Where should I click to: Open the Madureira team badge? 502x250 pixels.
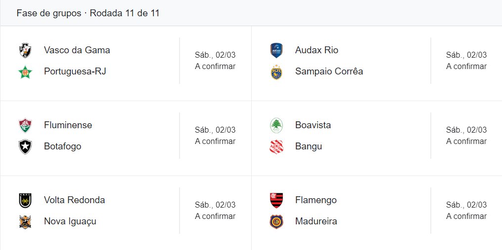276,222
